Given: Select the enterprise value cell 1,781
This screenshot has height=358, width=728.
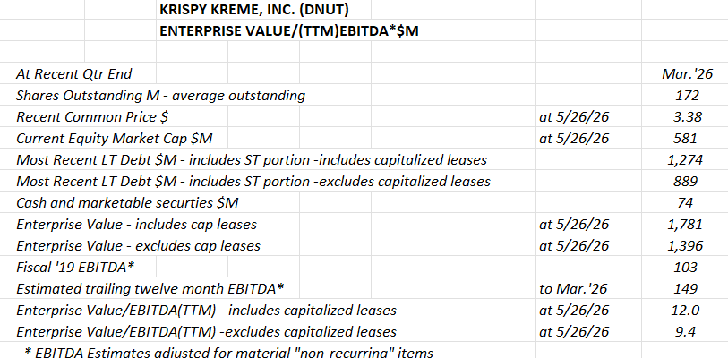Looking at the screenshot, I should pos(687,225).
